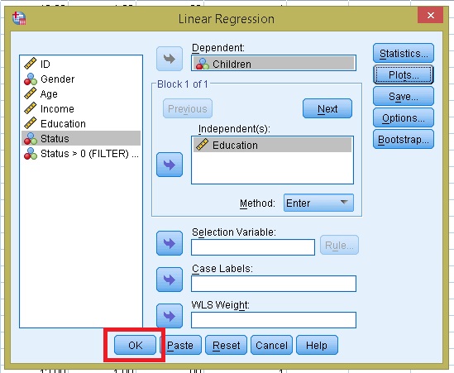
Task: Close the Linear Regression dialog
Action: pos(430,15)
